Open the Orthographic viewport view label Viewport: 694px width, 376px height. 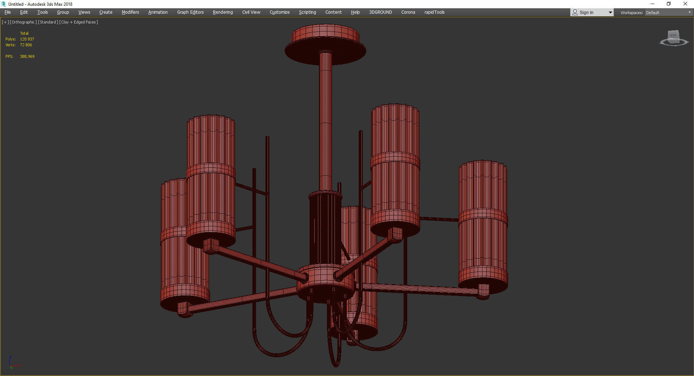click(x=24, y=22)
